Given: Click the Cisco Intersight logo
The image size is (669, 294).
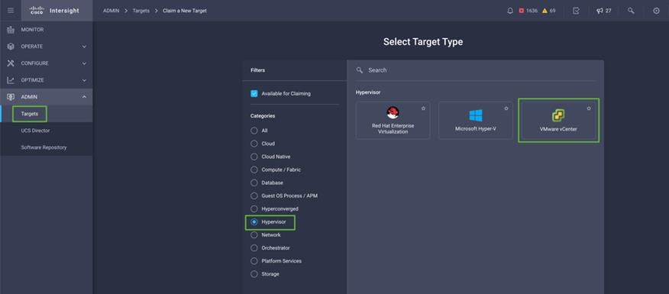Looking at the screenshot, I should tap(54, 11).
